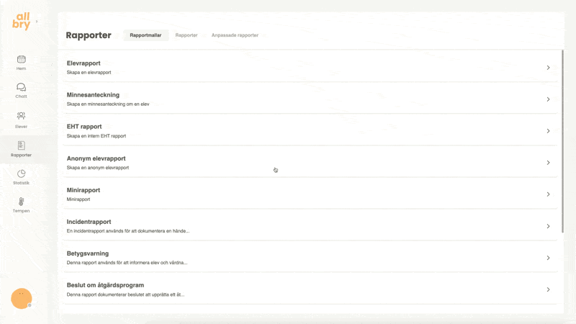Expand EHT rapport with chevron

tap(548, 131)
